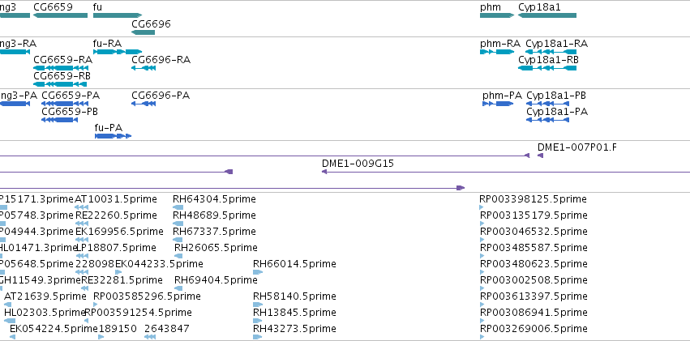This screenshot has height=341, width=690.
Task: Select the Cyp18a1-RB transcript glyph
Action: [547, 68]
